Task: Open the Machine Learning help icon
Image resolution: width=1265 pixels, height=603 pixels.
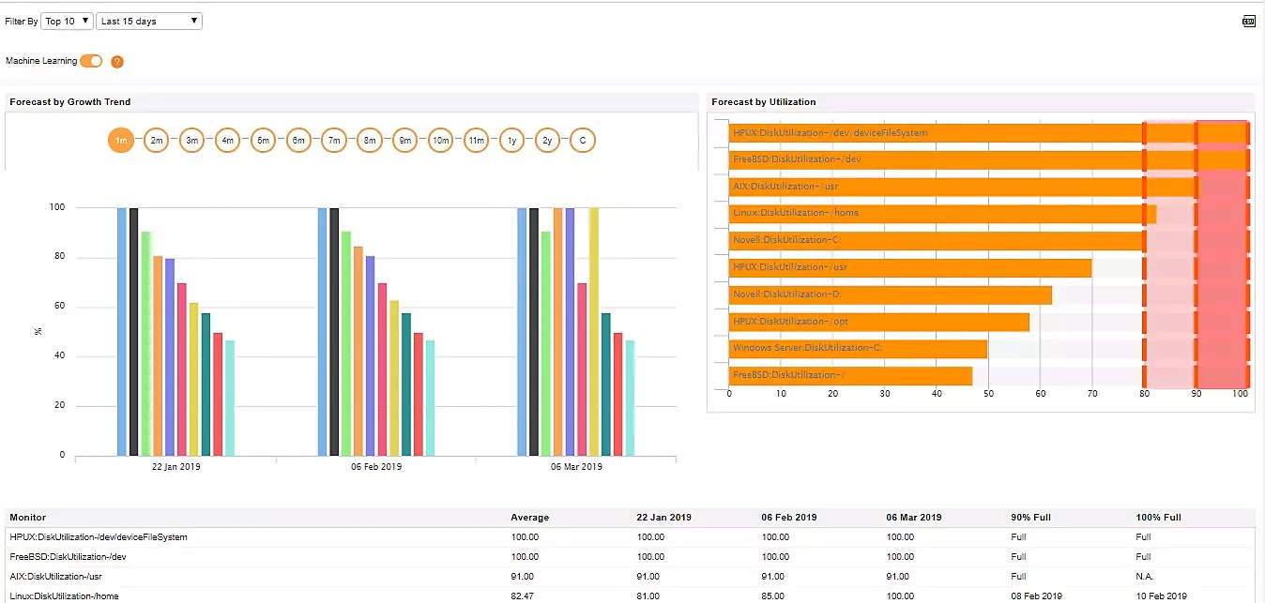Action: [116, 61]
